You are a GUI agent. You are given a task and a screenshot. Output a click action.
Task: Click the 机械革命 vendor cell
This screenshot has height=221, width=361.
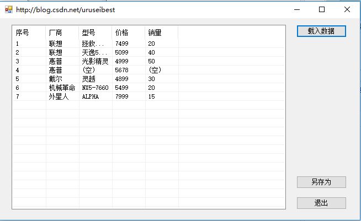pyautogui.click(x=62, y=88)
